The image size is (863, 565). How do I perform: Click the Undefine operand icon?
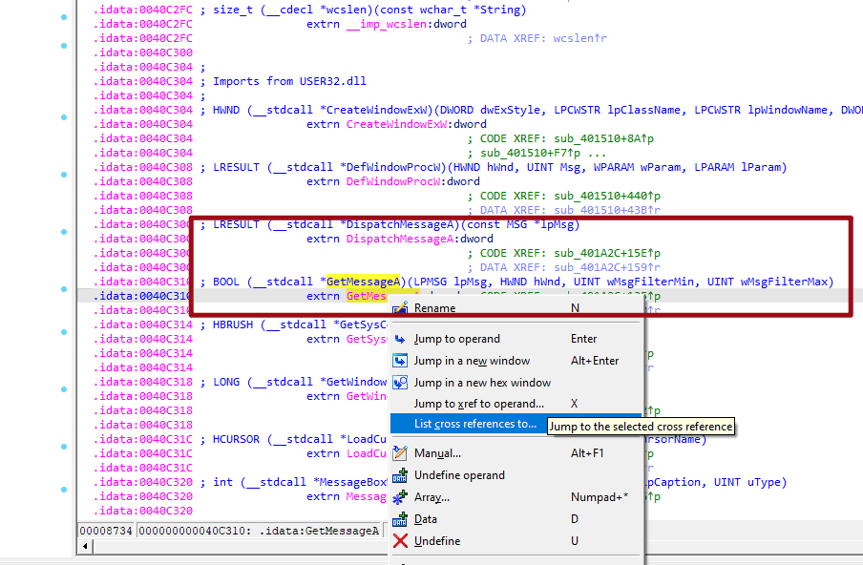point(400,475)
